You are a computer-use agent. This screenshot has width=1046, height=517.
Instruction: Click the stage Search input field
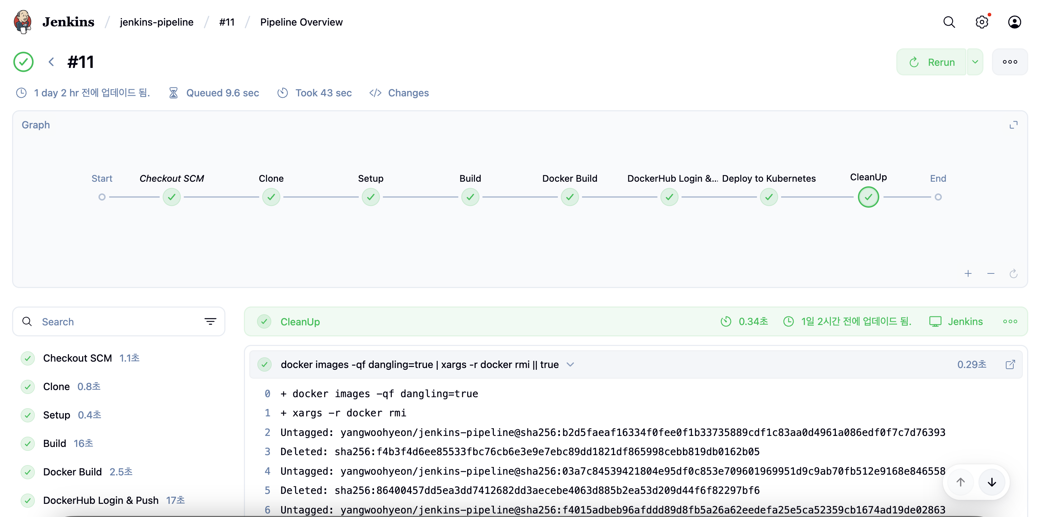coord(118,322)
